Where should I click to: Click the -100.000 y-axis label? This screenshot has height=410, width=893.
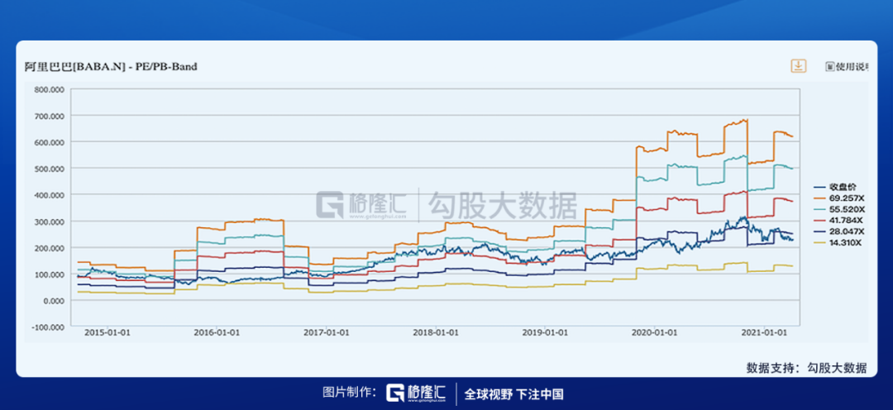pyautogui.click(x=49, y=327)
